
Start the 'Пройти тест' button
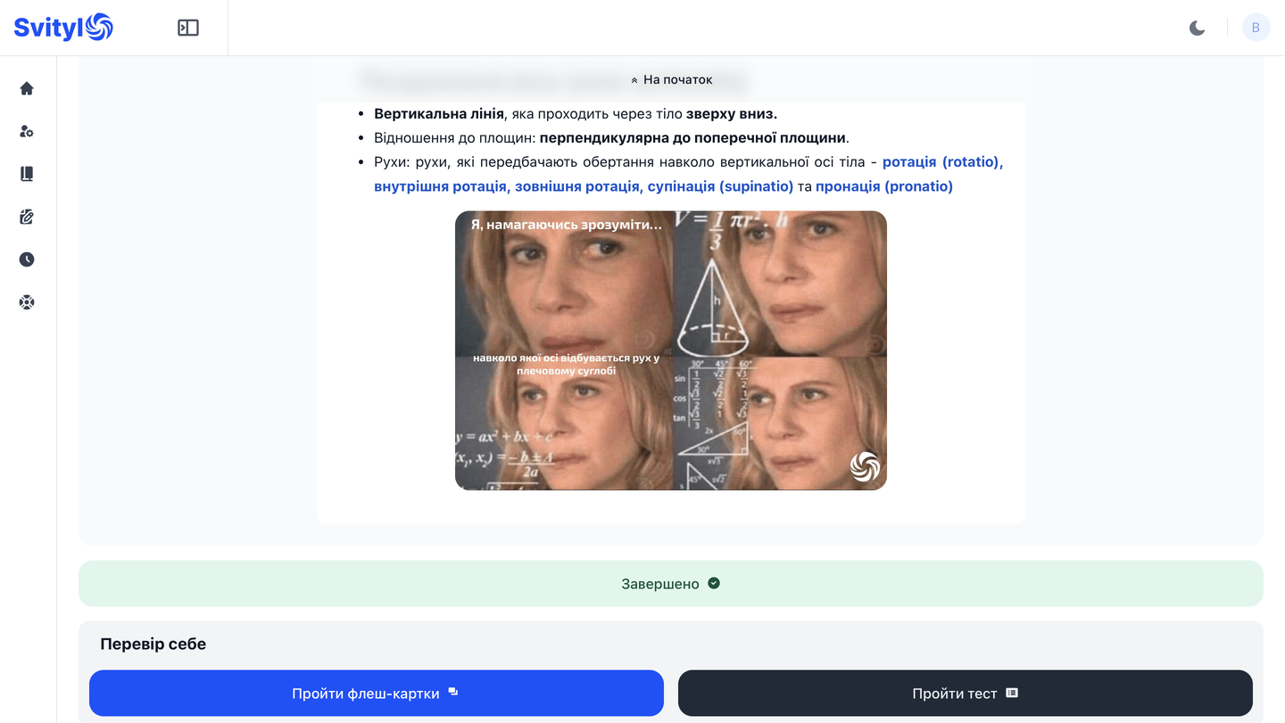966,694
